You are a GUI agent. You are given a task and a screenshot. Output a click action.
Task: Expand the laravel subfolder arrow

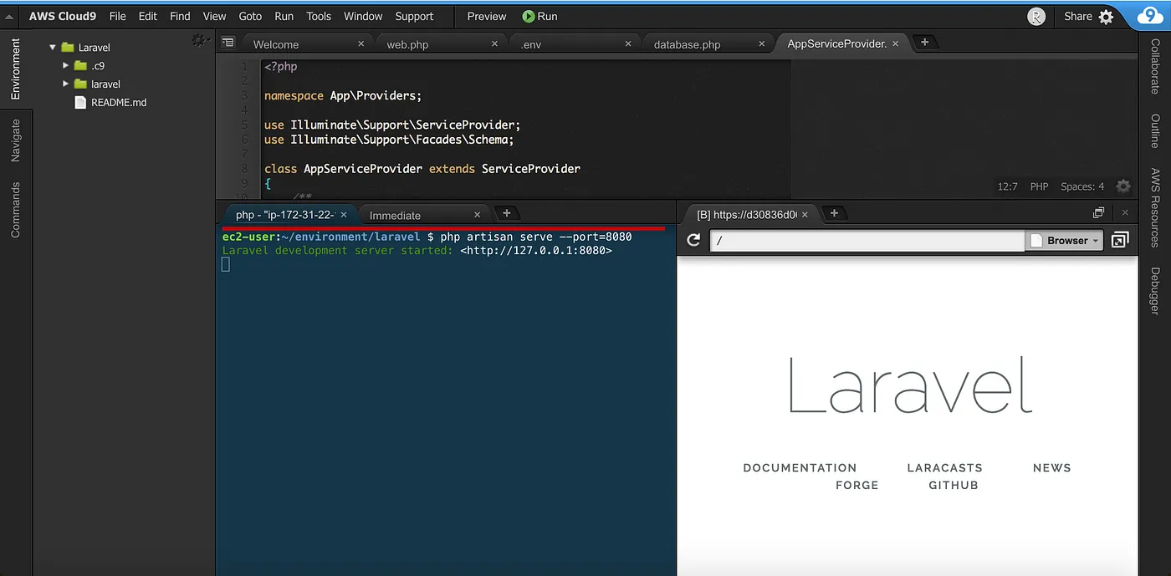66,84
